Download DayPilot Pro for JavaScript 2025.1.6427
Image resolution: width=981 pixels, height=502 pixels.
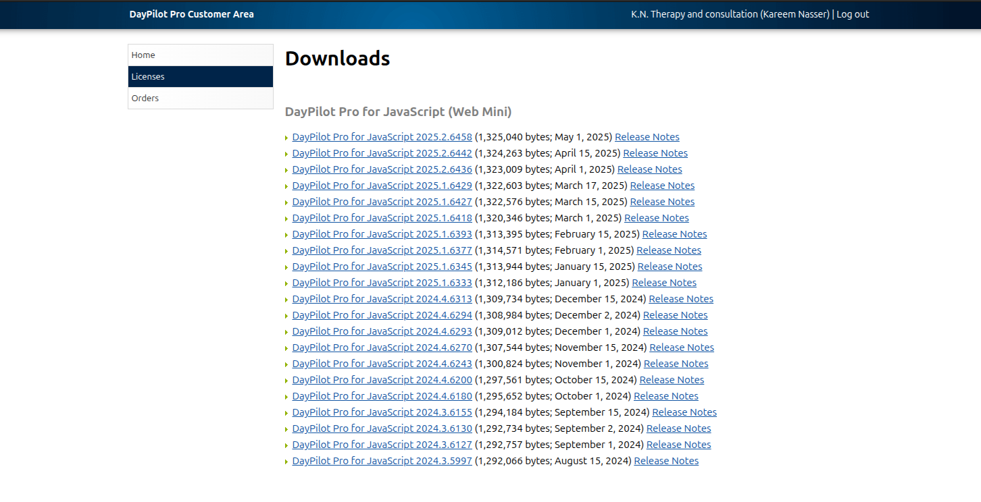click(382, 202)
